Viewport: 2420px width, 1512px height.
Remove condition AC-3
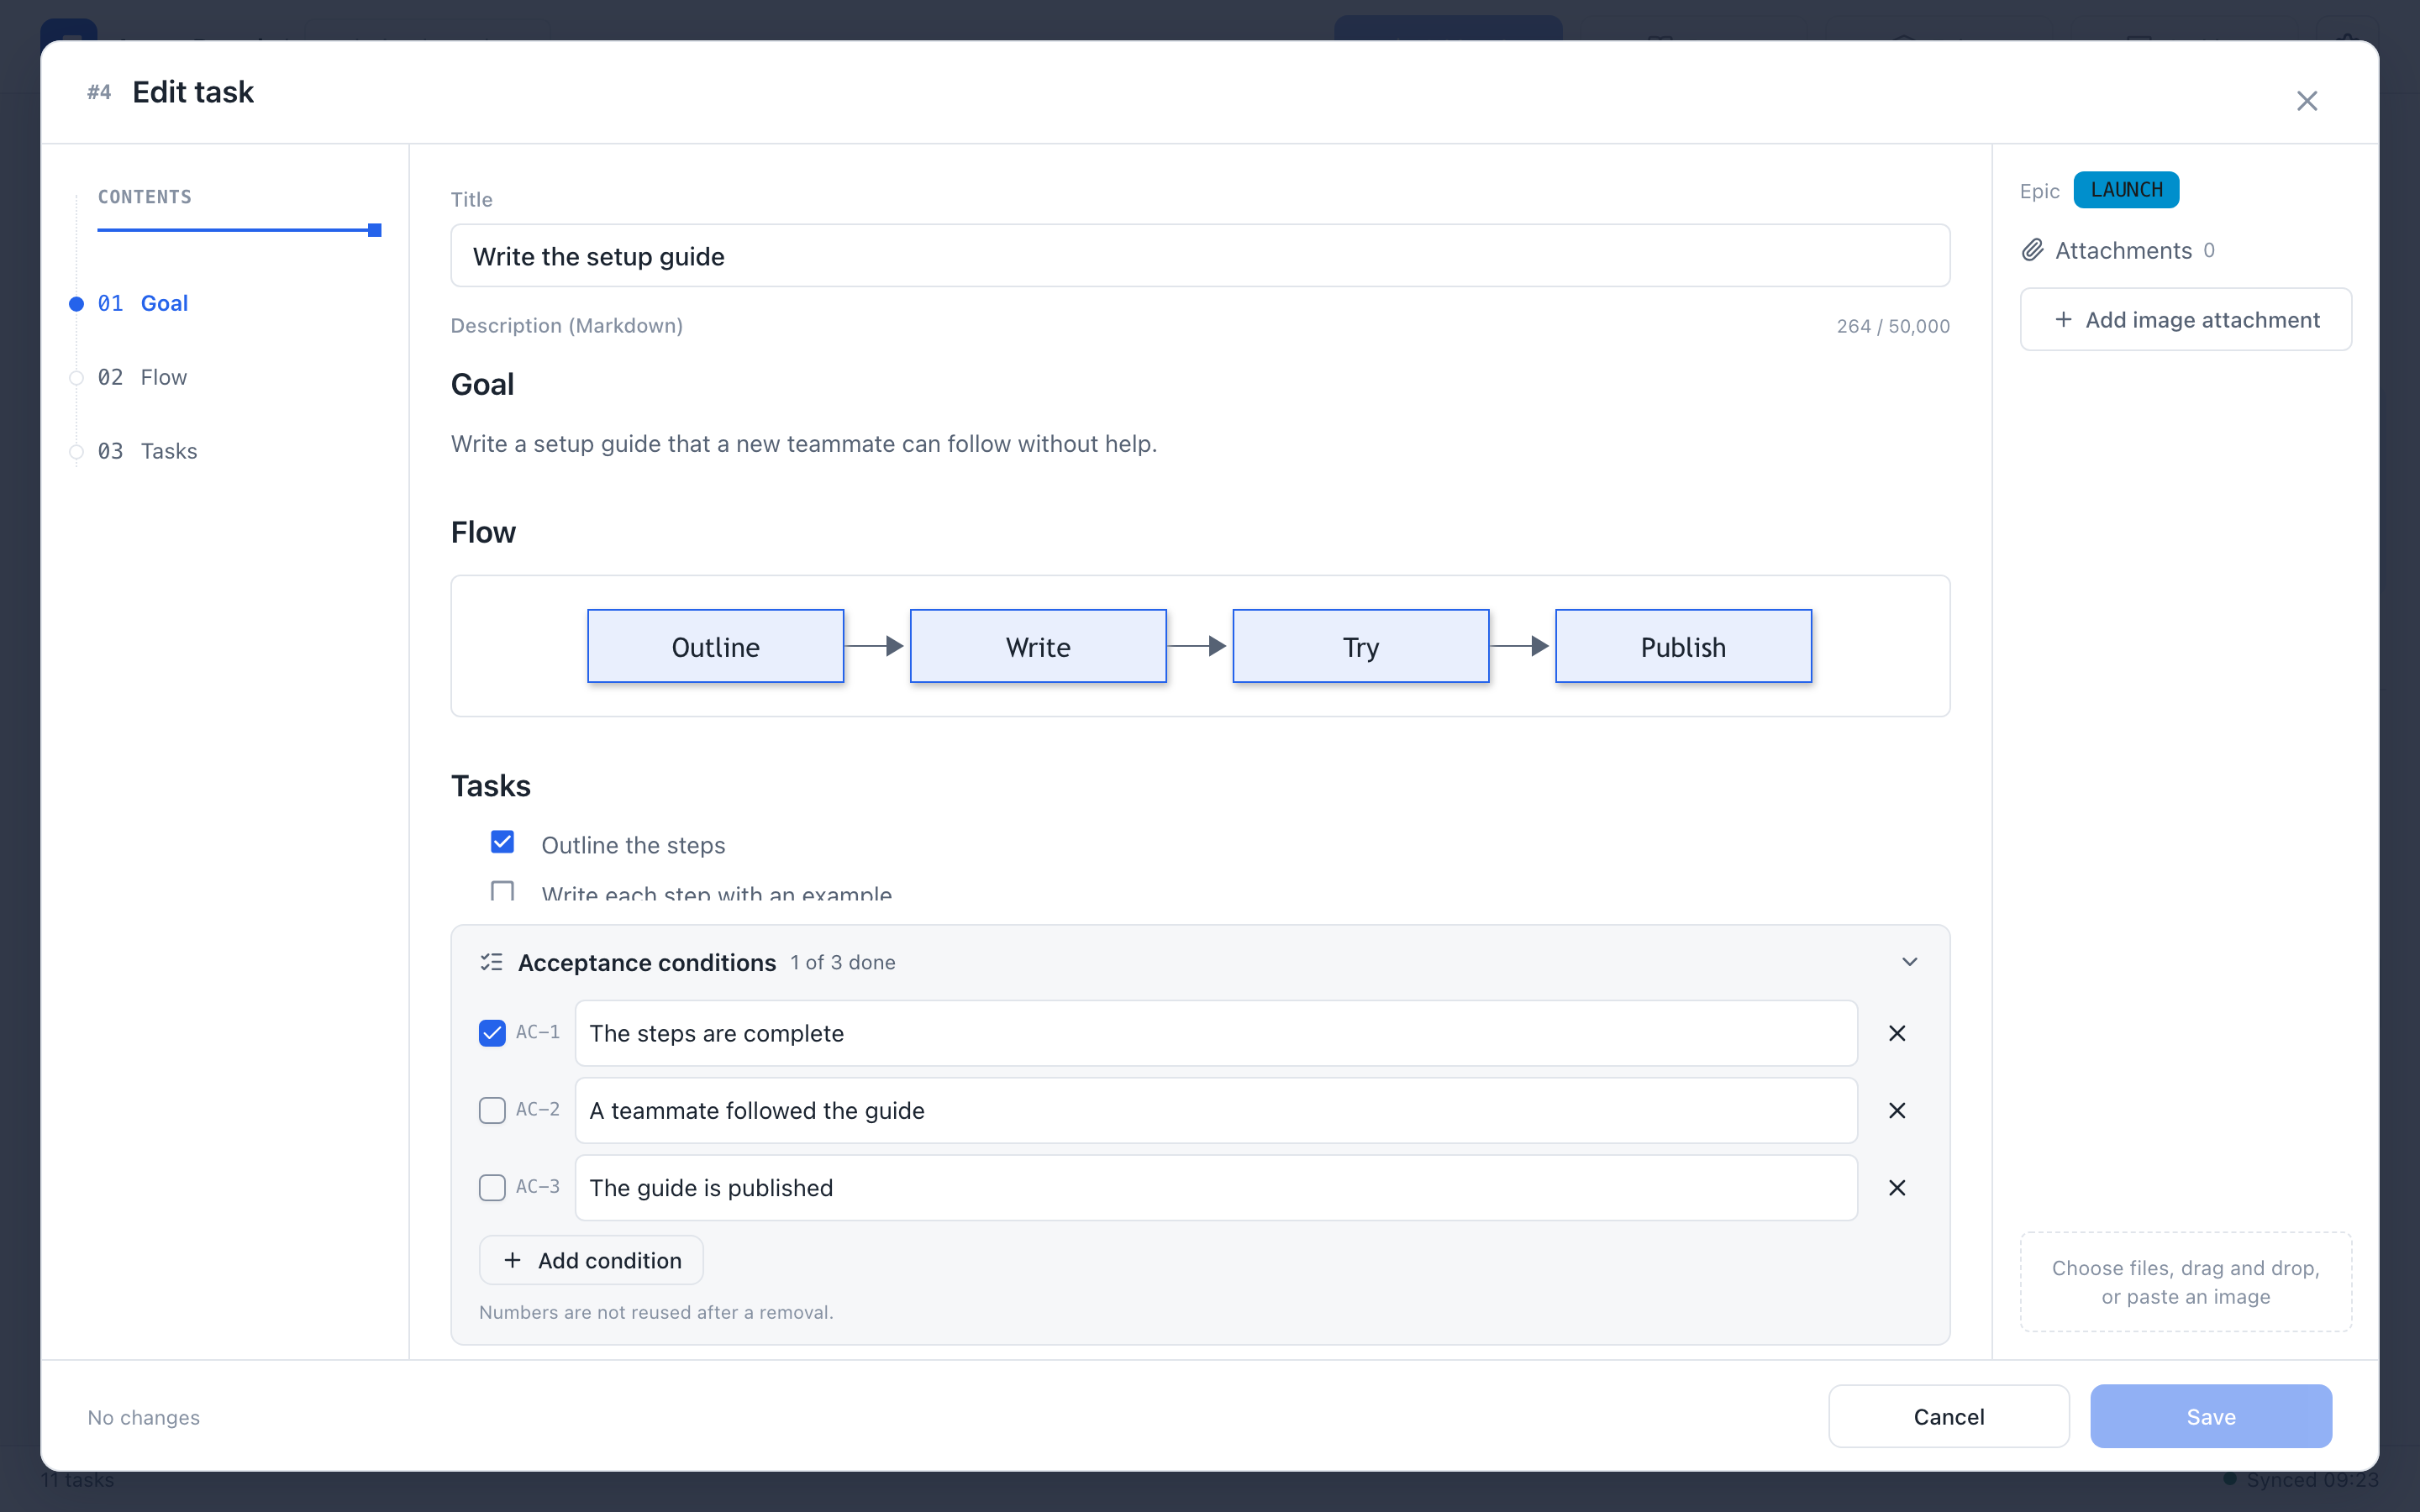click(x=1897, y=1187)
